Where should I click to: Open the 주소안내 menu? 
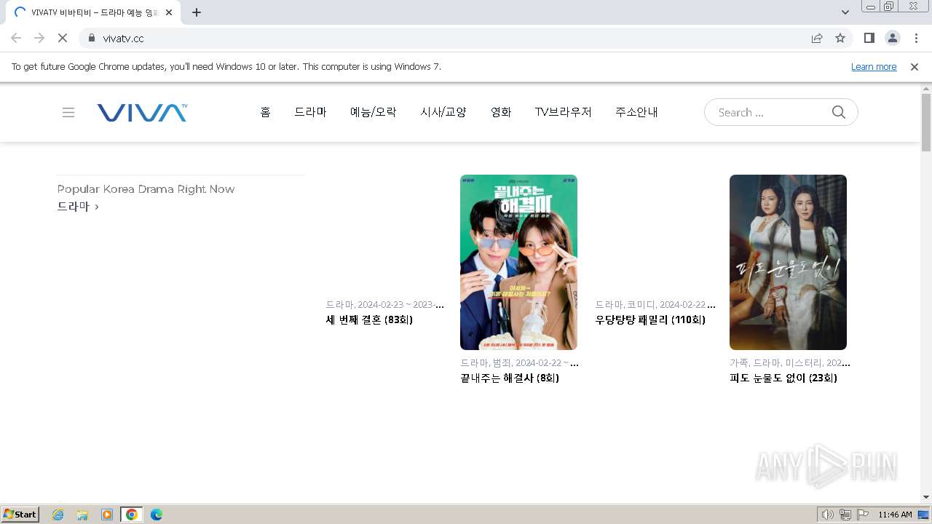point(636,112)
